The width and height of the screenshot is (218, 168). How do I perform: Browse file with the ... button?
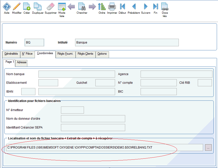click(208, 148)
